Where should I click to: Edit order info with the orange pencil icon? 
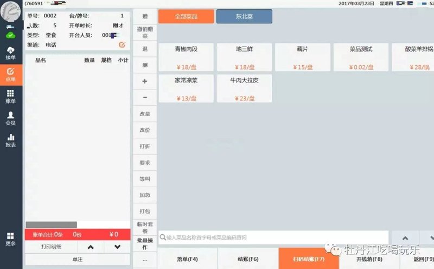(x=122, y=44)
